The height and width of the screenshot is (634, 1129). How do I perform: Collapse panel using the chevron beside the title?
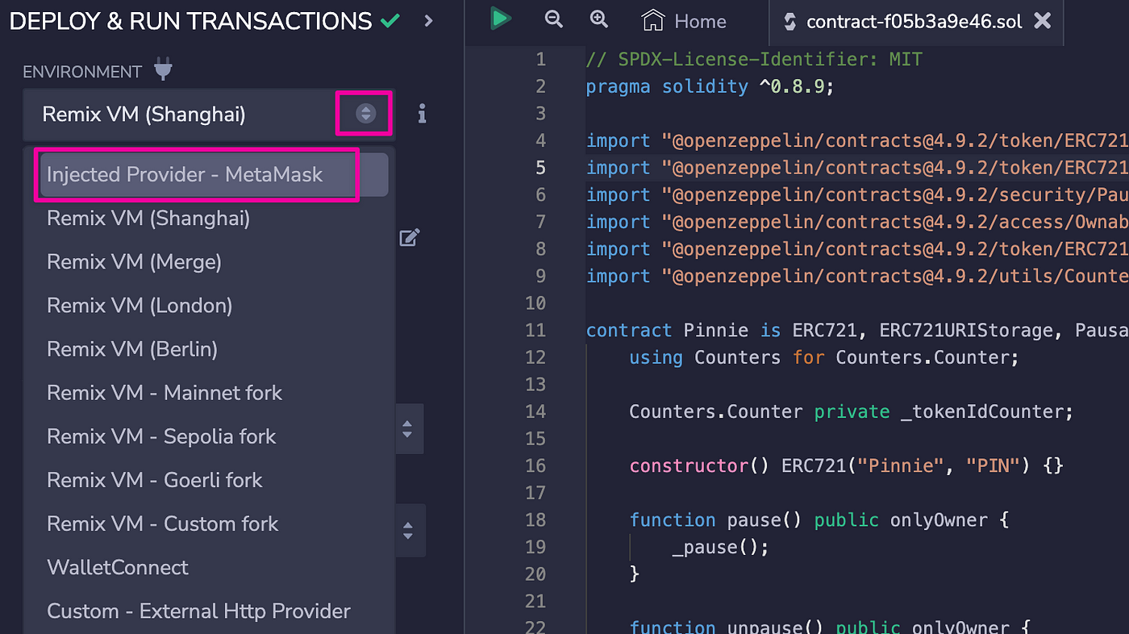coord(428,21)
